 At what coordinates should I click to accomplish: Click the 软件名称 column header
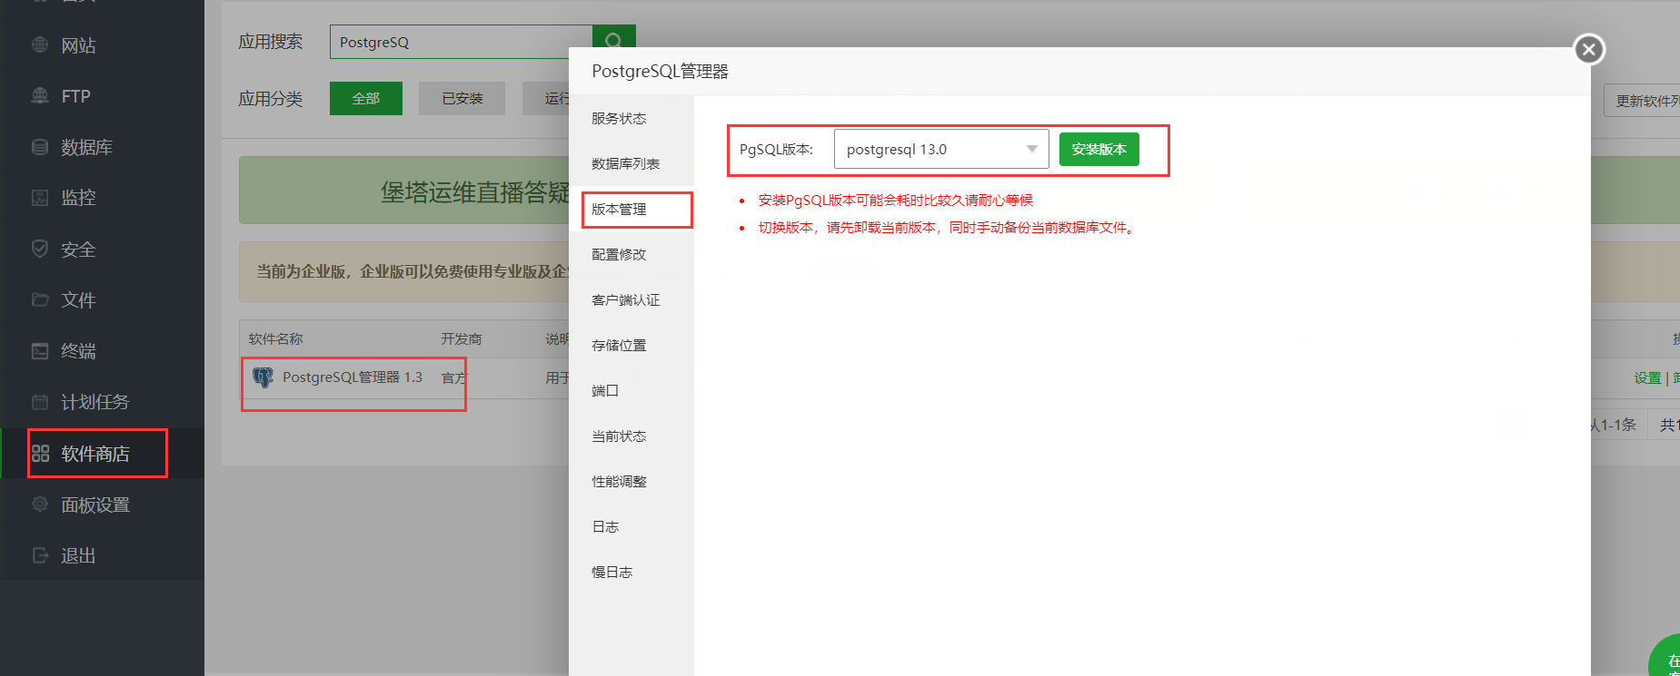(276, 338)
